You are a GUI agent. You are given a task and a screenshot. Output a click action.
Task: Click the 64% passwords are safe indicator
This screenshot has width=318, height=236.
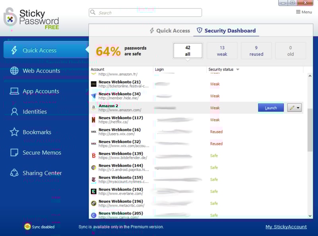click(121, 51)
